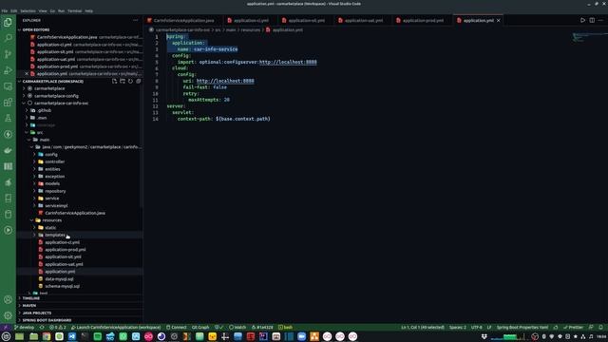This screenshot has height=342, width=608.
Task: Expand the templates folder
Action: [x=55, y=235]
